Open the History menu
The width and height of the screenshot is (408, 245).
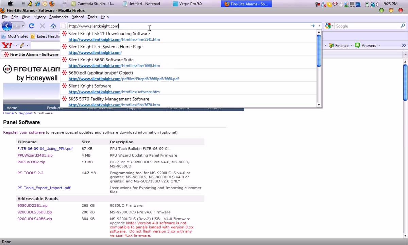39,17
